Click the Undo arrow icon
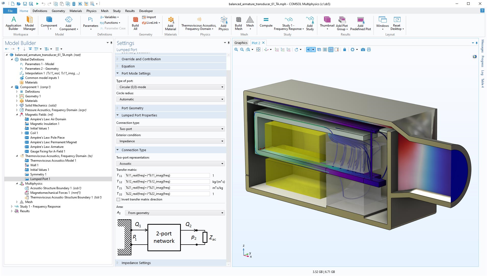The height and width of the screenshot is (276, 488). 43,4
